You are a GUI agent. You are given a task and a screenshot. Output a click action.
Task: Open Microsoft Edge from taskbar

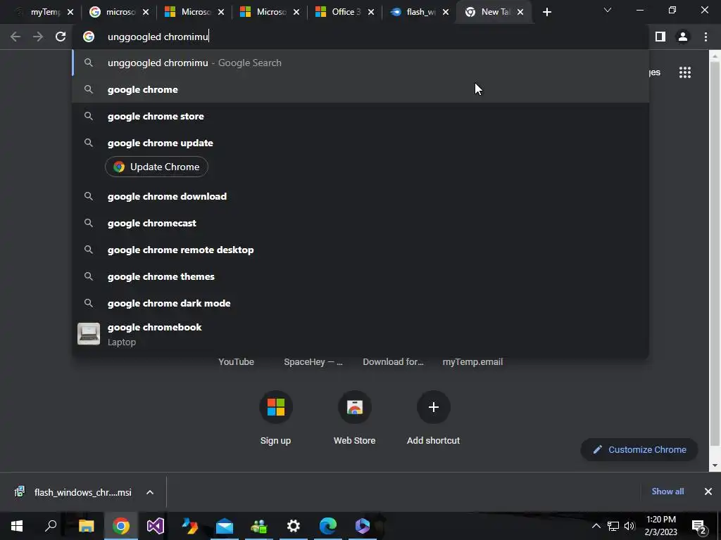[328, 526]
